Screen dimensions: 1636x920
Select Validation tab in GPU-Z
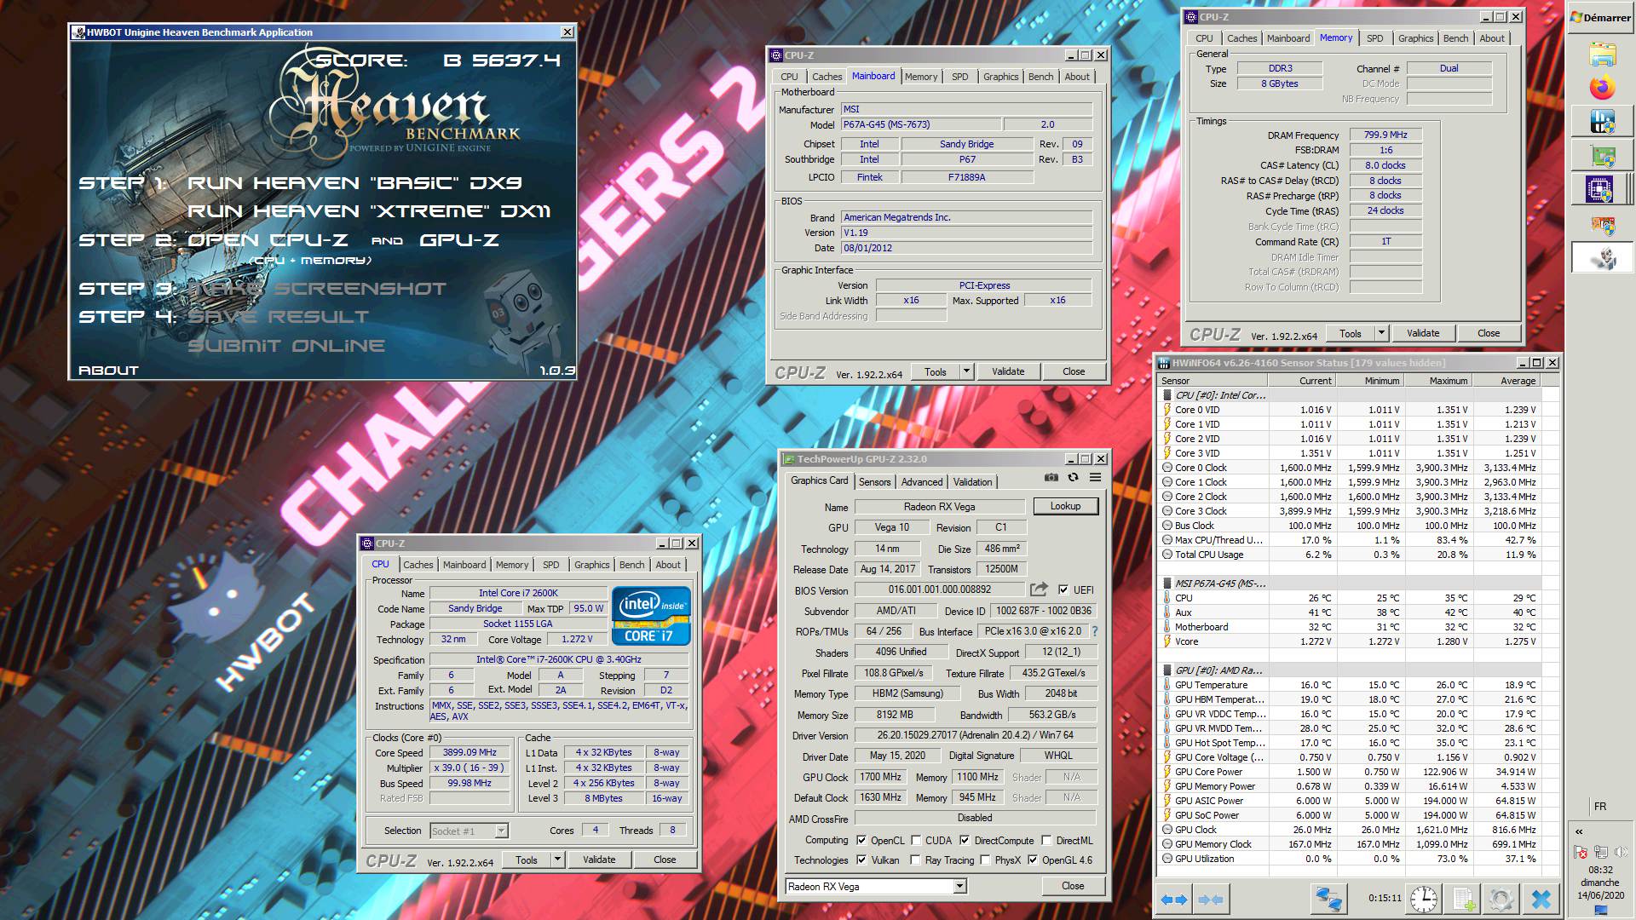pos(972,482)
